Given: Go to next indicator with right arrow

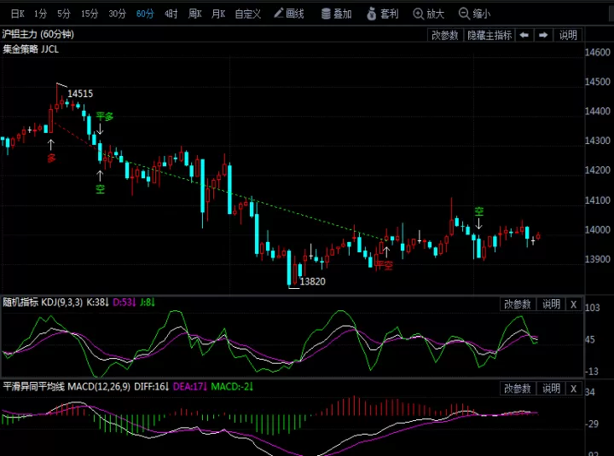Looking at the screenshot, I should 543,35.
